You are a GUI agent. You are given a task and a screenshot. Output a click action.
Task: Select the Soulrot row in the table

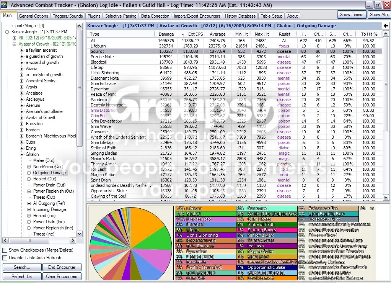[235, 51]
